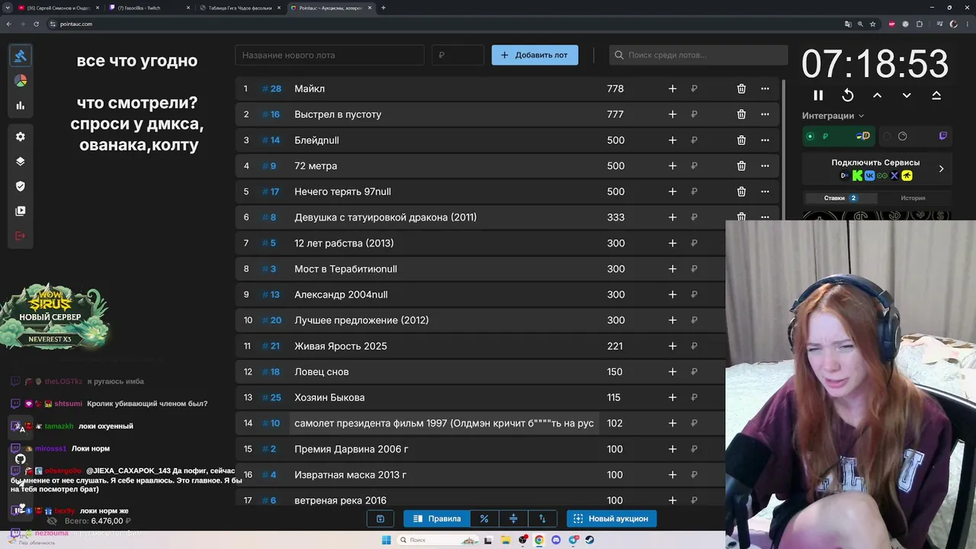Screen dimensions: 976x549
Task: Open the video playlist icon in sidebar
Action: (21, 211)
